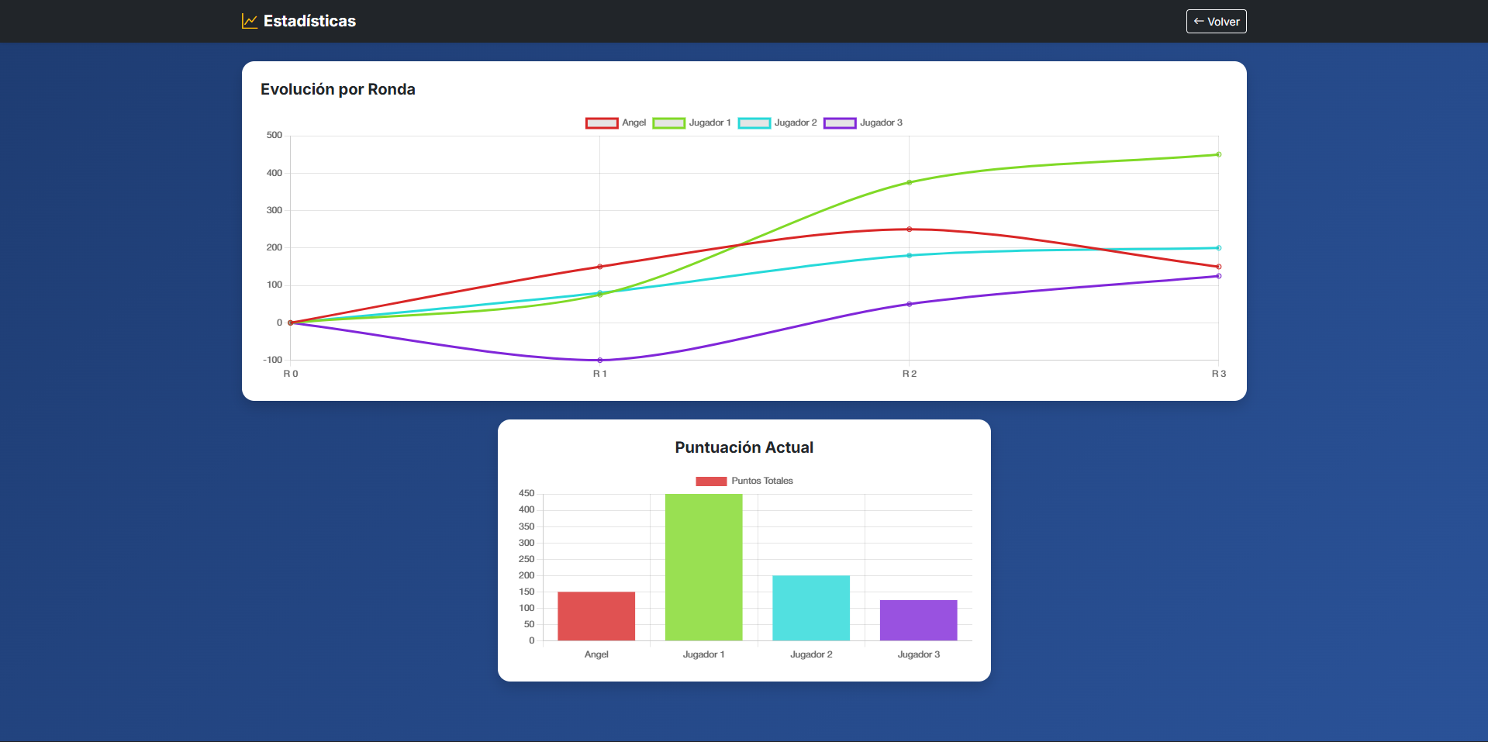Screen dimensions: 1488x742
Task: Select the cyan Jugador 2 bar
Action: (x=811, y=608)
